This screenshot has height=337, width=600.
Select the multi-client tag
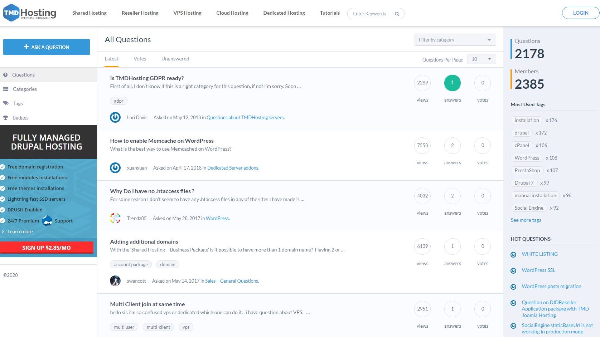pos(158,327)
